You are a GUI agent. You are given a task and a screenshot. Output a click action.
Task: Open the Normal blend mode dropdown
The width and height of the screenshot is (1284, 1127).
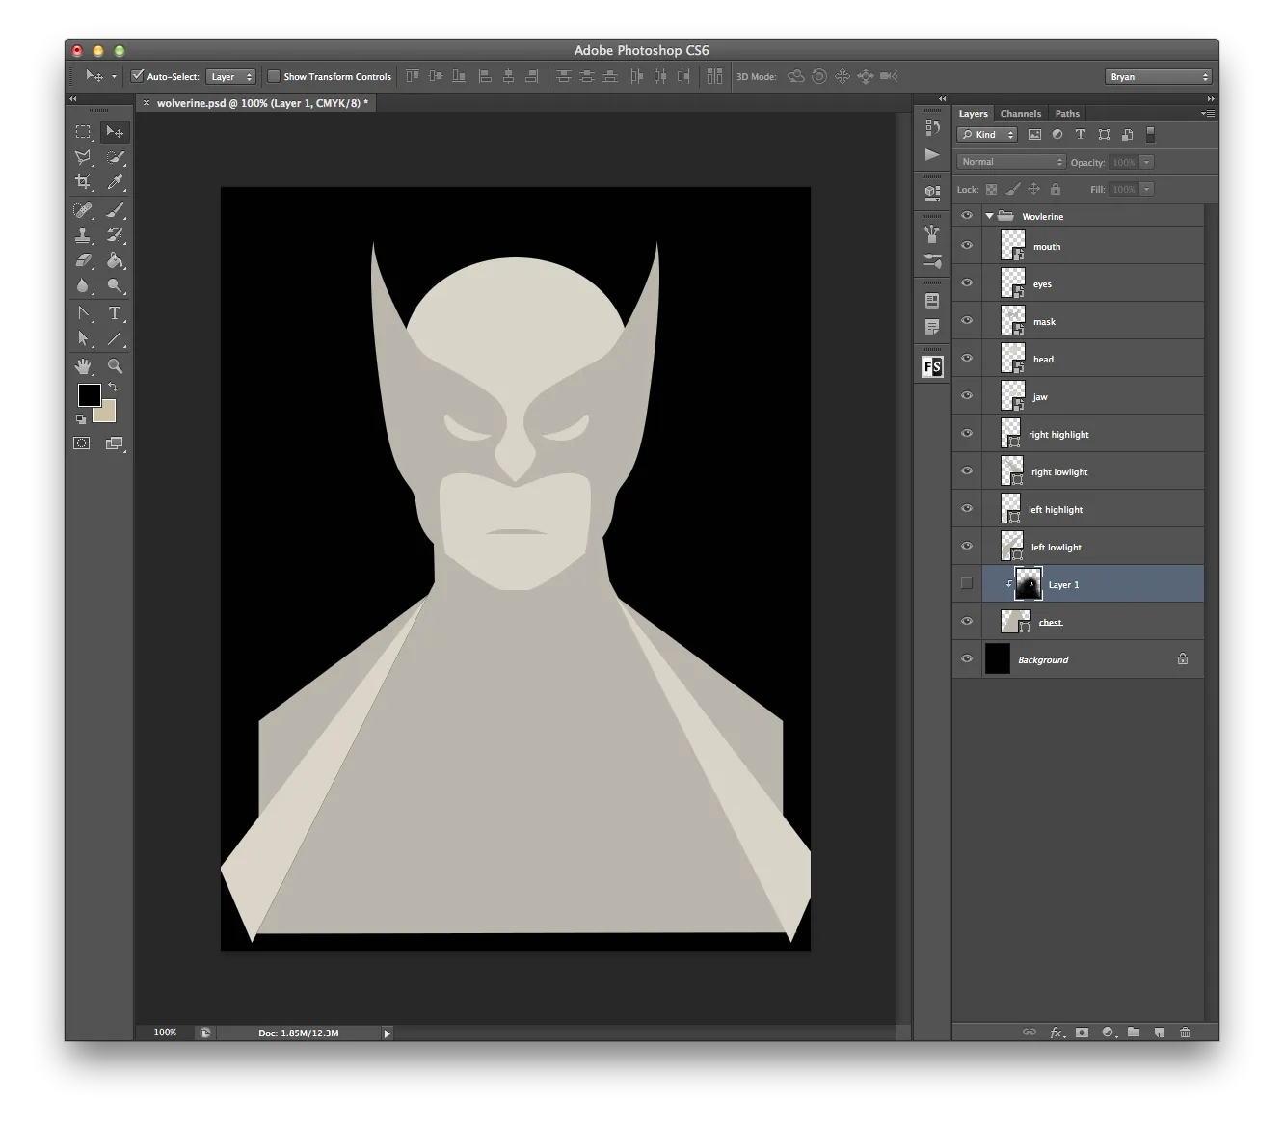[1011, 162]
